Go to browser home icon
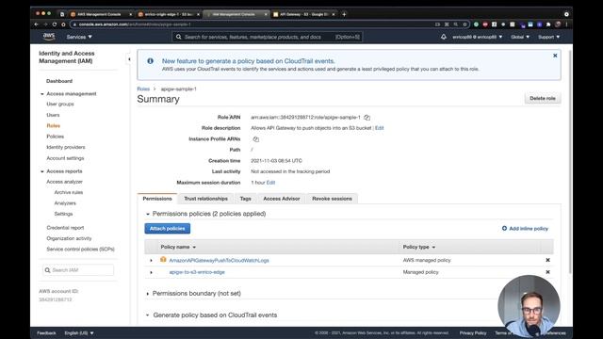The width and height of the screenshot is (603, 339). click(63, 24)
